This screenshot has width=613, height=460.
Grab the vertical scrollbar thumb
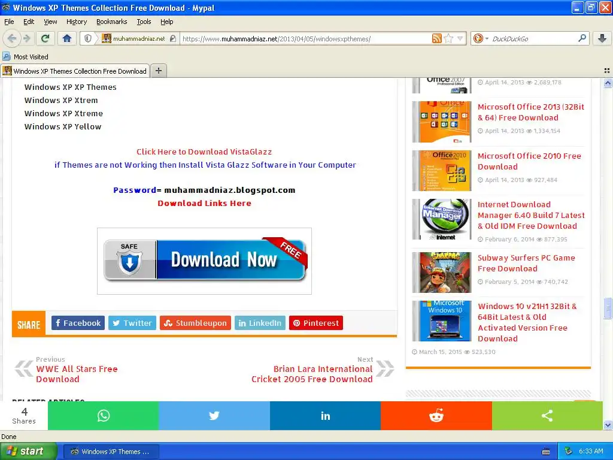coord(608,307)
